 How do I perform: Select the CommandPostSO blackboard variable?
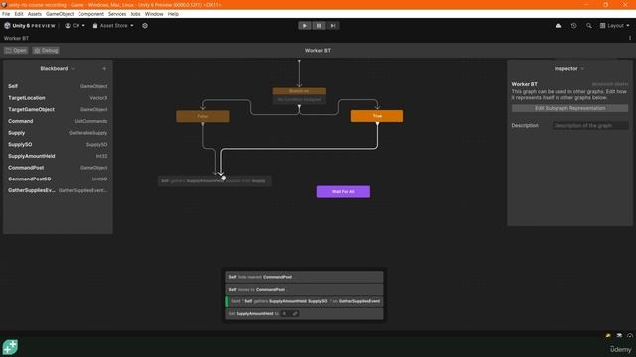[58, 178]
